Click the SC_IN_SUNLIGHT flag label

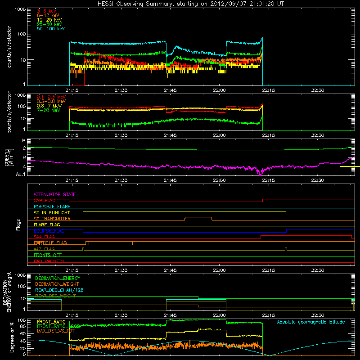click(x=52, y=212)
